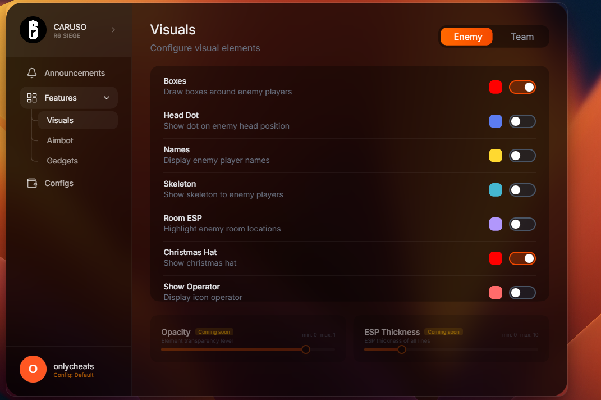Image resolution: width=601 pixels, height=400 pixels.
Task: Pick the yellow Names color swatch
Action: 496,156
